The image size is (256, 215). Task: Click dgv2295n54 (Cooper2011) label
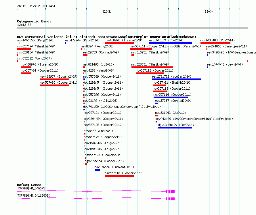click(104, 161)
